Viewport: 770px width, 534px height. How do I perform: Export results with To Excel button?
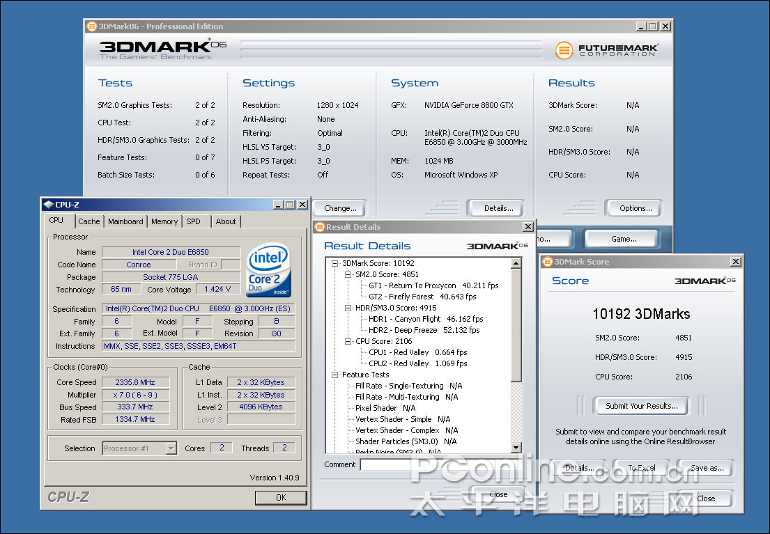[x=641, y=468]
